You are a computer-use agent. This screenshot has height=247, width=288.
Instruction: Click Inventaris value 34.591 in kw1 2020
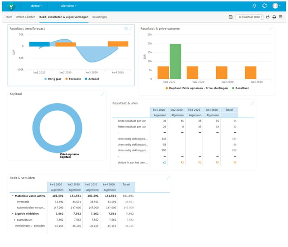pyautogui.click(x=59, y=202)
